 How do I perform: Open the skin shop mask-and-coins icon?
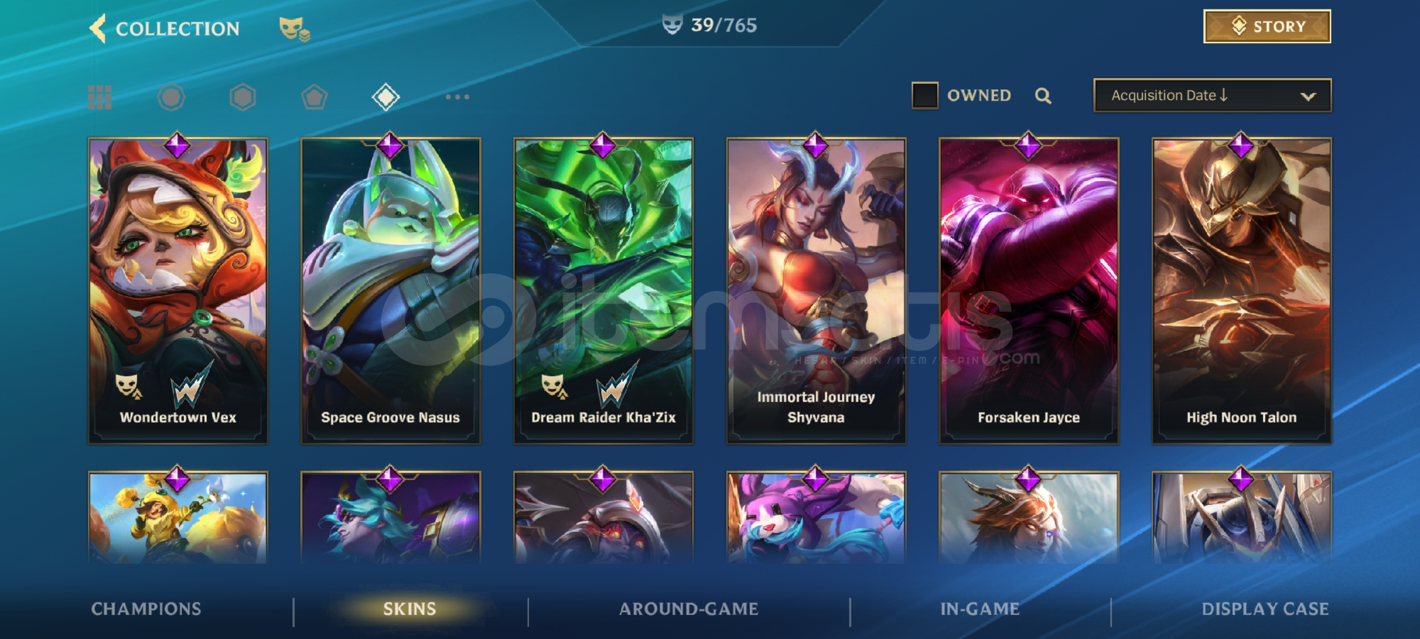click(x=295, y=28)
